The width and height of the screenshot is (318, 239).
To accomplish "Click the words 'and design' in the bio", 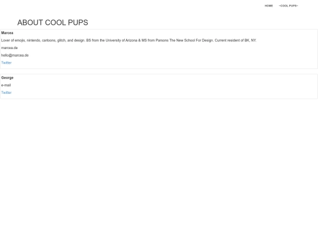I will coord(75,41).
